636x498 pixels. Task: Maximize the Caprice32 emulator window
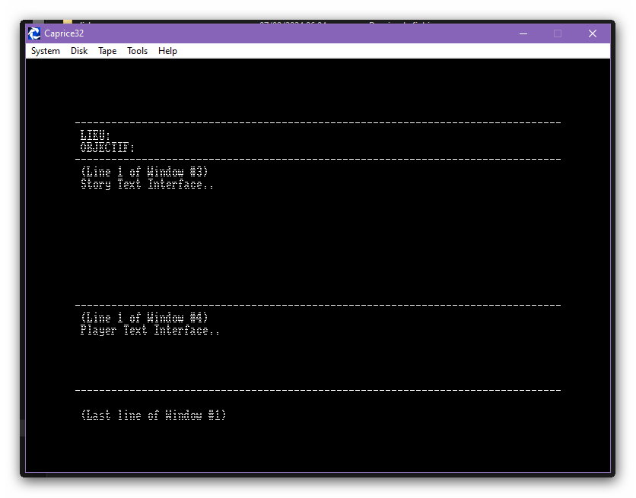pyautogui.click(x=557, y=33)
